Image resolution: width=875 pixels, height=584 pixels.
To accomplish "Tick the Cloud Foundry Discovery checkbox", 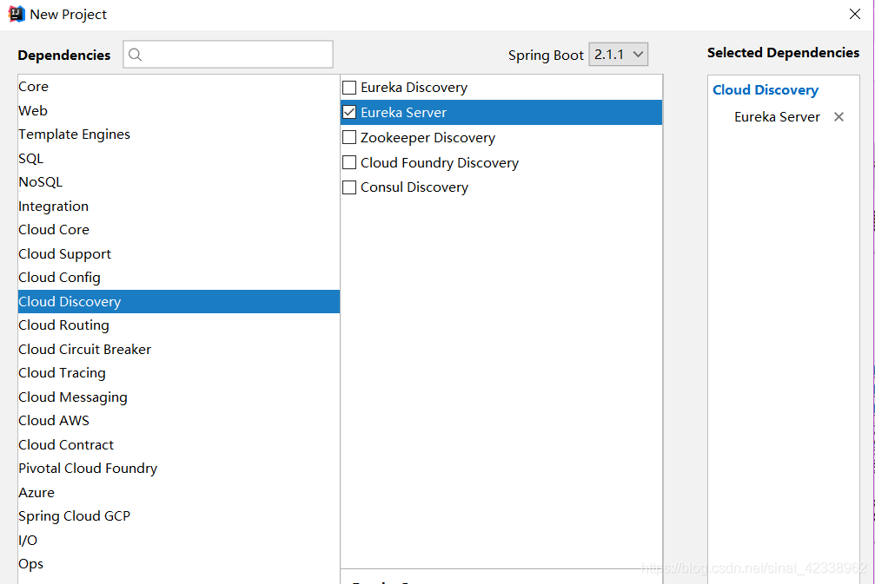I will 349,162.
